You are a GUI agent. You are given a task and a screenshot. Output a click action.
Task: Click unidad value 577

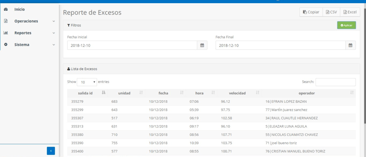(x=114, y=151)
